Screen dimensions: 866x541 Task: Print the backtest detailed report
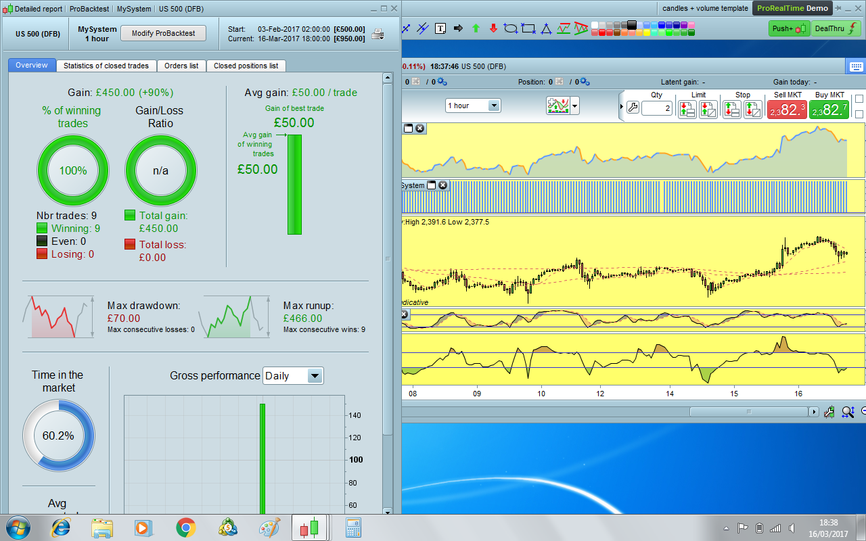pyautogui.click(x=378, y=34)
